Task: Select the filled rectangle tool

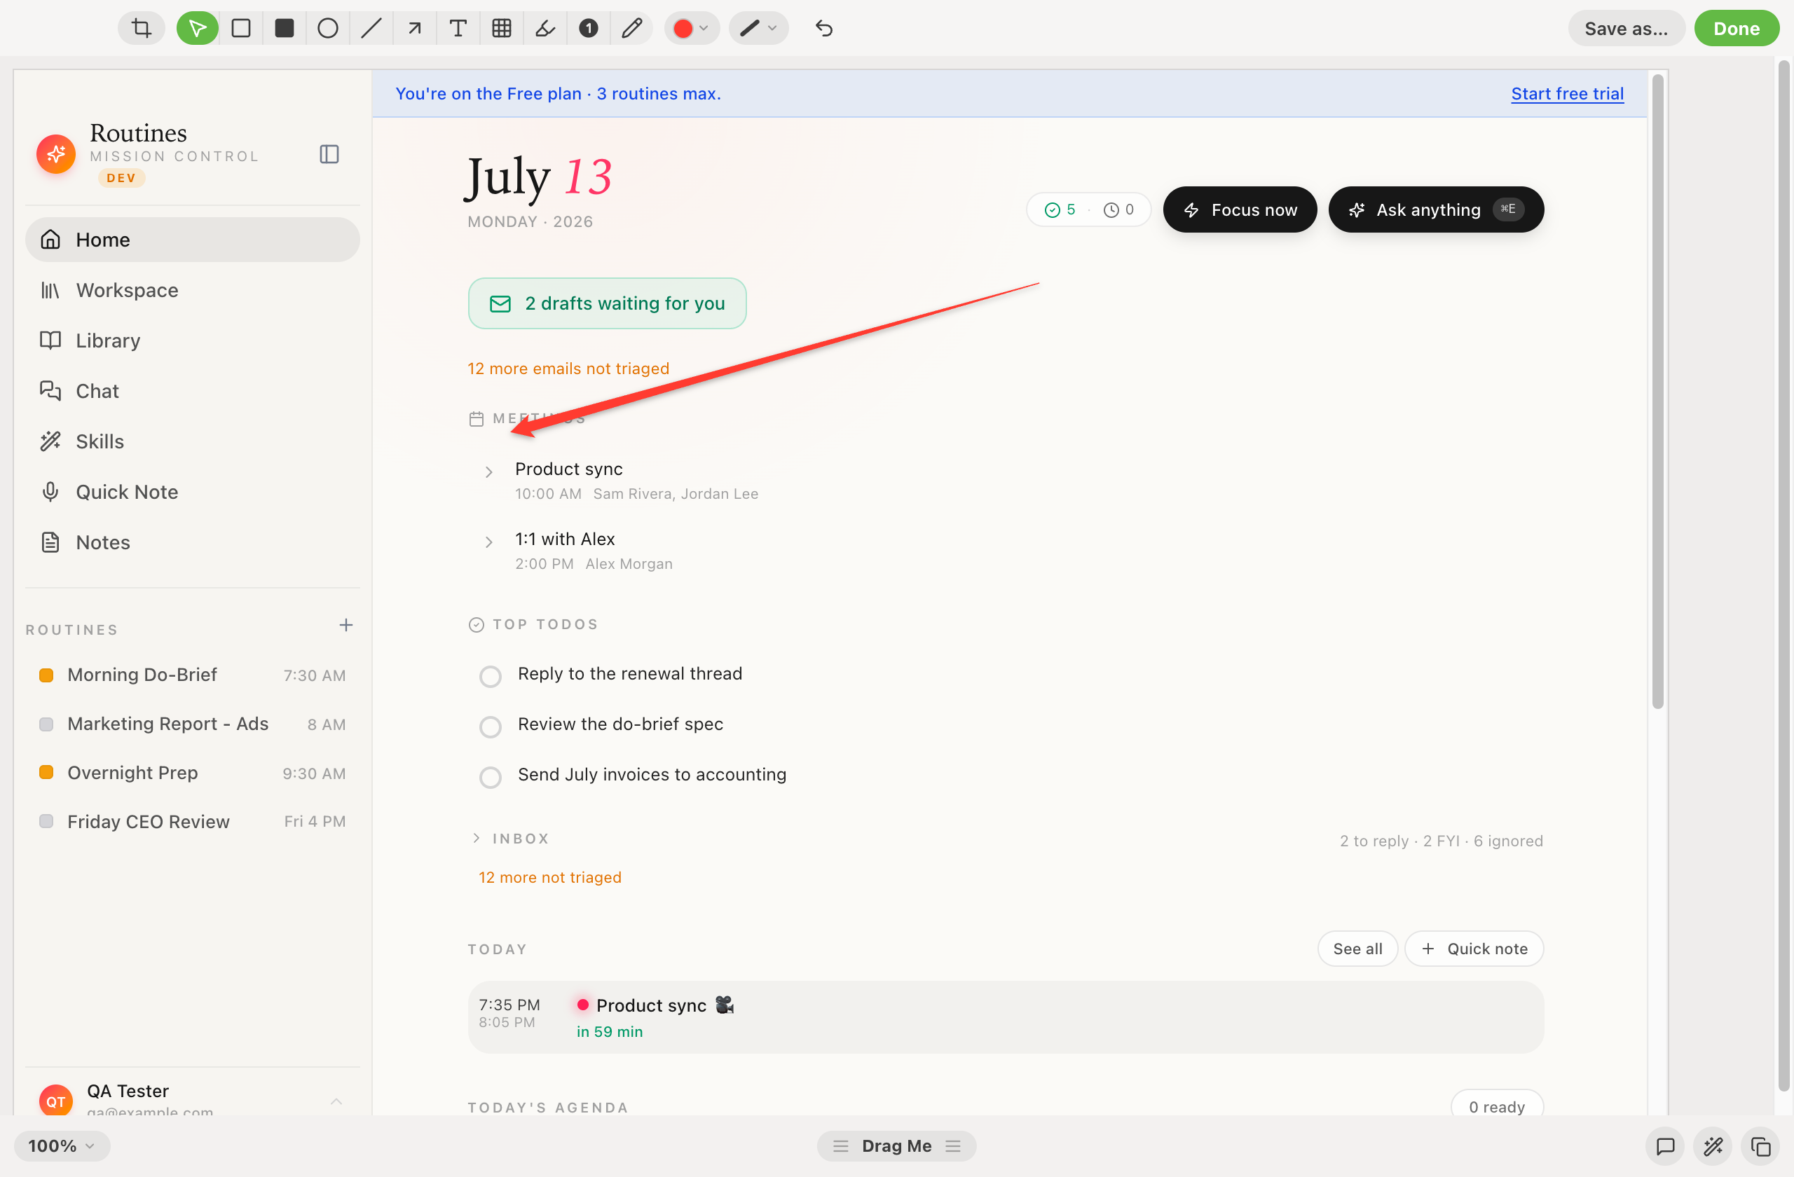Action: (x=285, y=29)
